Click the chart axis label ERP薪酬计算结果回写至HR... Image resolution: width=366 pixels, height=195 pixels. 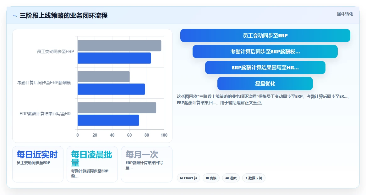coord(47,114)
